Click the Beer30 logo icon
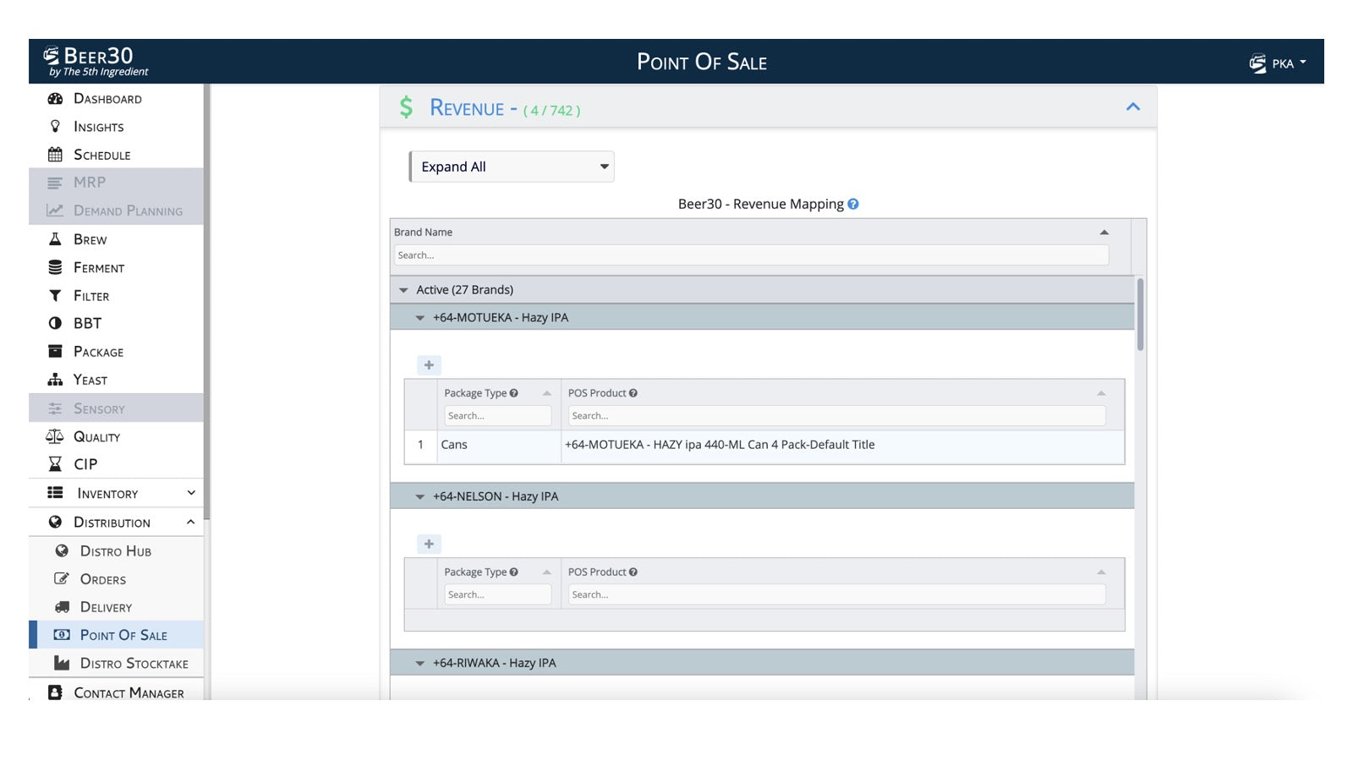1353x761 pixels. pos(52,56)
